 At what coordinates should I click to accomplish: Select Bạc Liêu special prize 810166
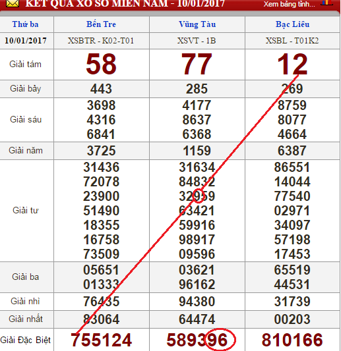click(x=292, y=340)
